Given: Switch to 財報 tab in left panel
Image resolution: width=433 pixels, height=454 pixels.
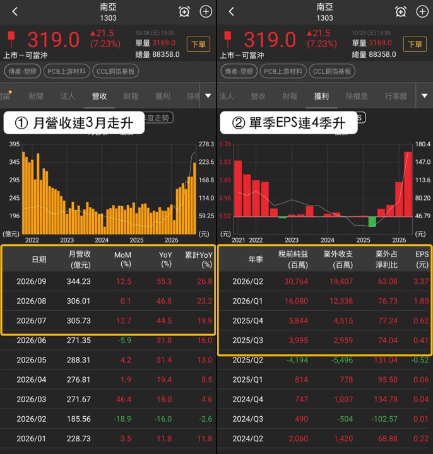Looking at the screenshot, I should pos(131,96).
